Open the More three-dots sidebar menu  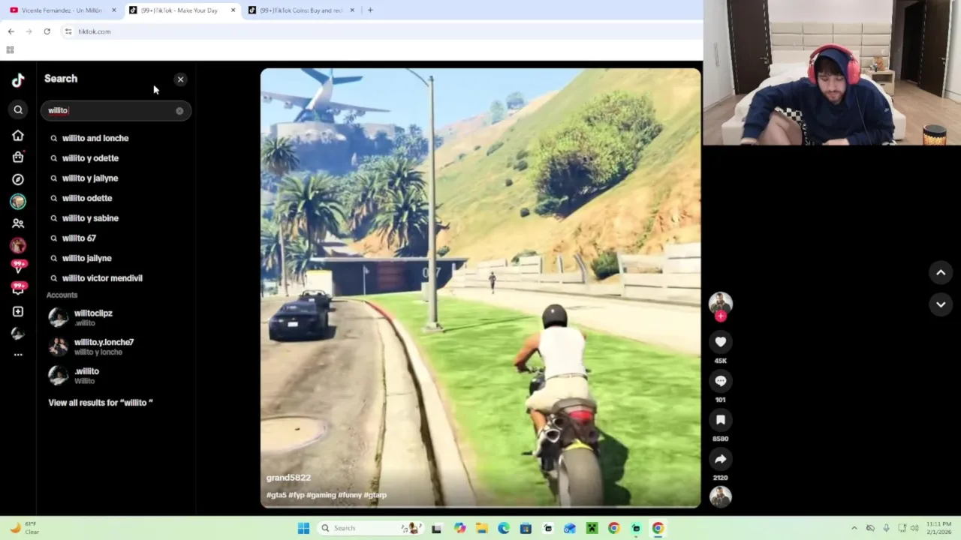(18, 355)
